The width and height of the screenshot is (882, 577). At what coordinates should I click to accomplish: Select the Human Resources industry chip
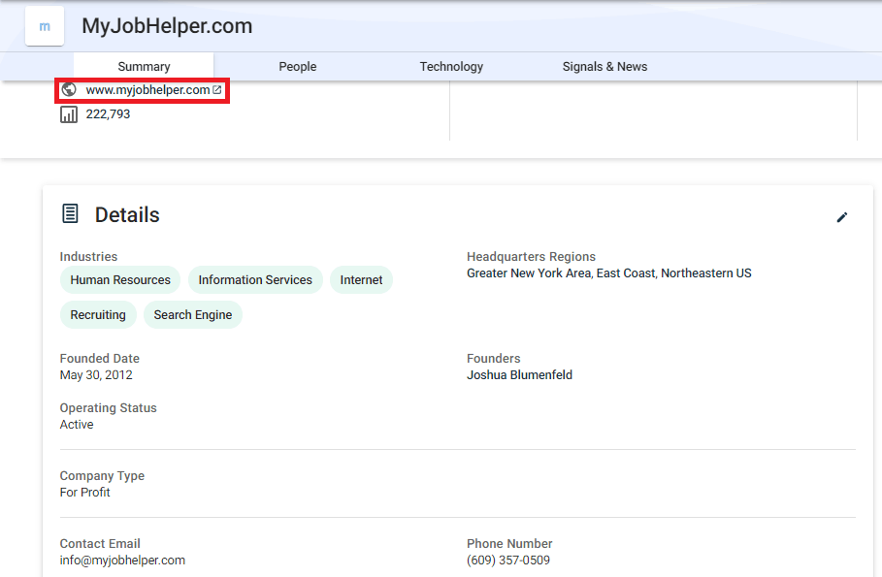point(119,280)
